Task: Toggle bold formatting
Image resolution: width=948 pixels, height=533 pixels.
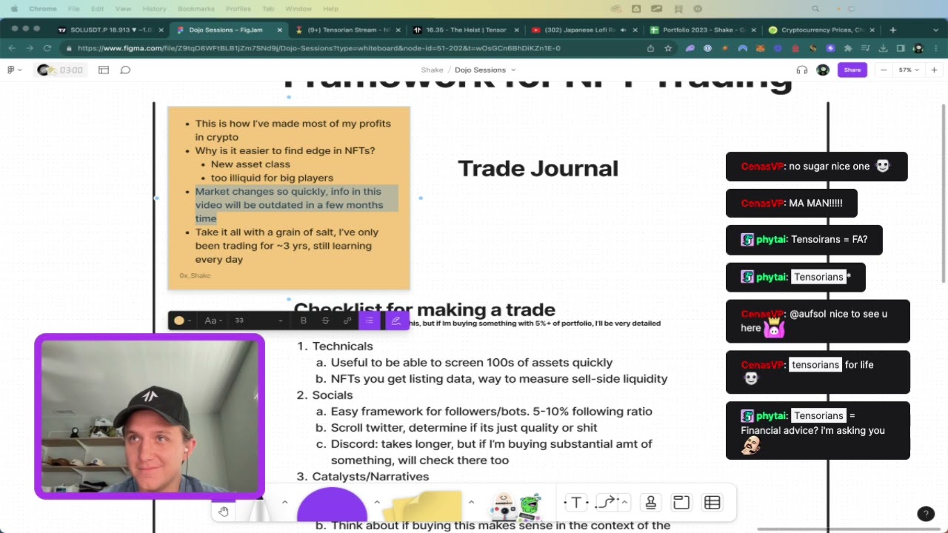Action: click(x=304, y=321)
